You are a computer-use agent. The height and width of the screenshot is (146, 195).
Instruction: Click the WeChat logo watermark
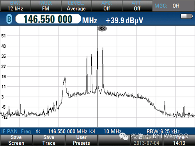124,136
